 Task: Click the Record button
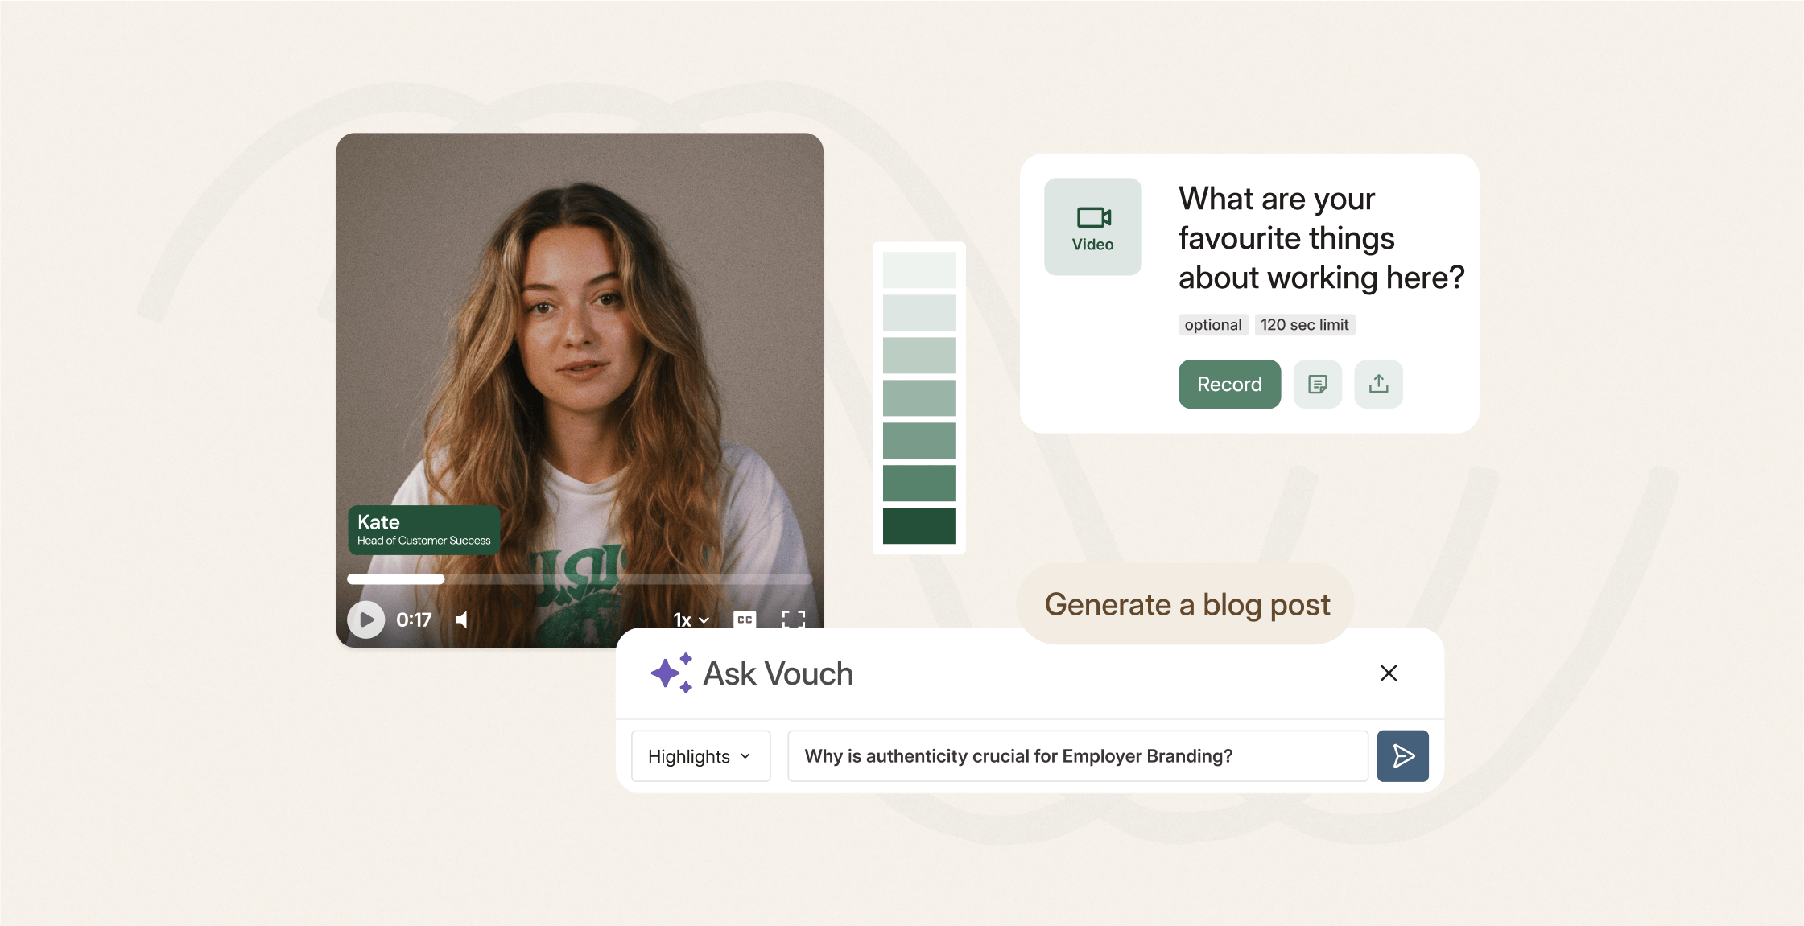click(x=1229, y=385)
